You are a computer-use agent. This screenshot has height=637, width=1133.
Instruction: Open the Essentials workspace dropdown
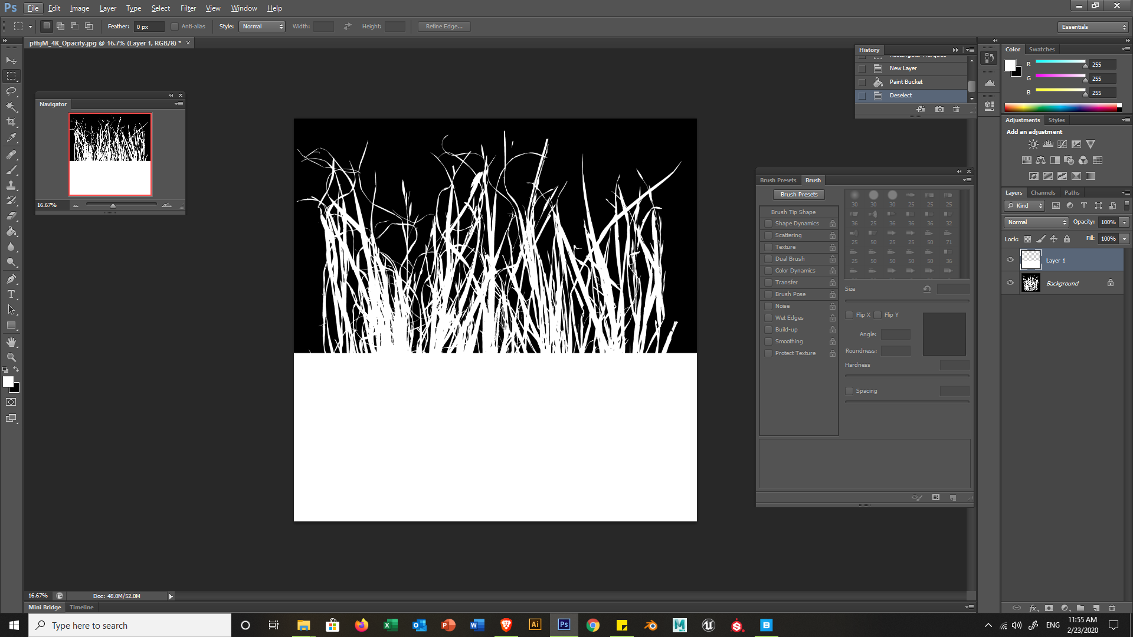1093,27
